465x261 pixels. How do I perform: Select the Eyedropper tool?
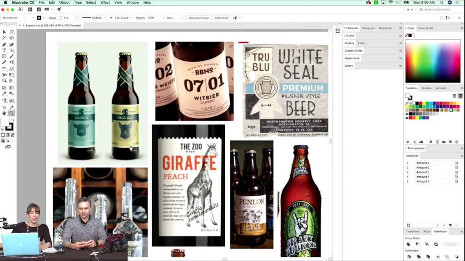pos(4,94)
